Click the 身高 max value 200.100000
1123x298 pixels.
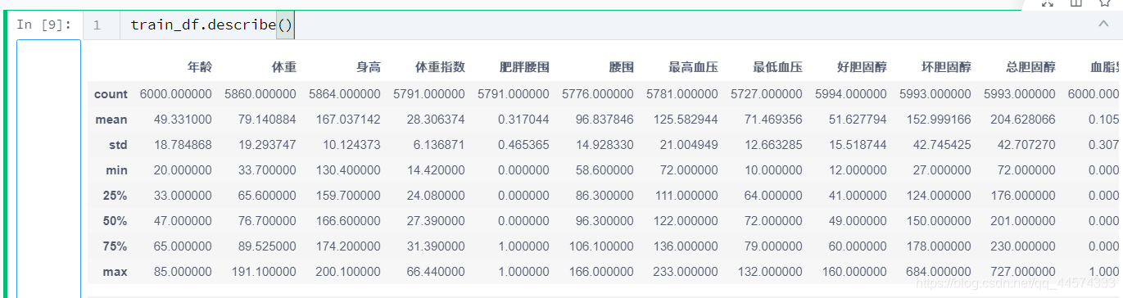[x=348, y=272]
